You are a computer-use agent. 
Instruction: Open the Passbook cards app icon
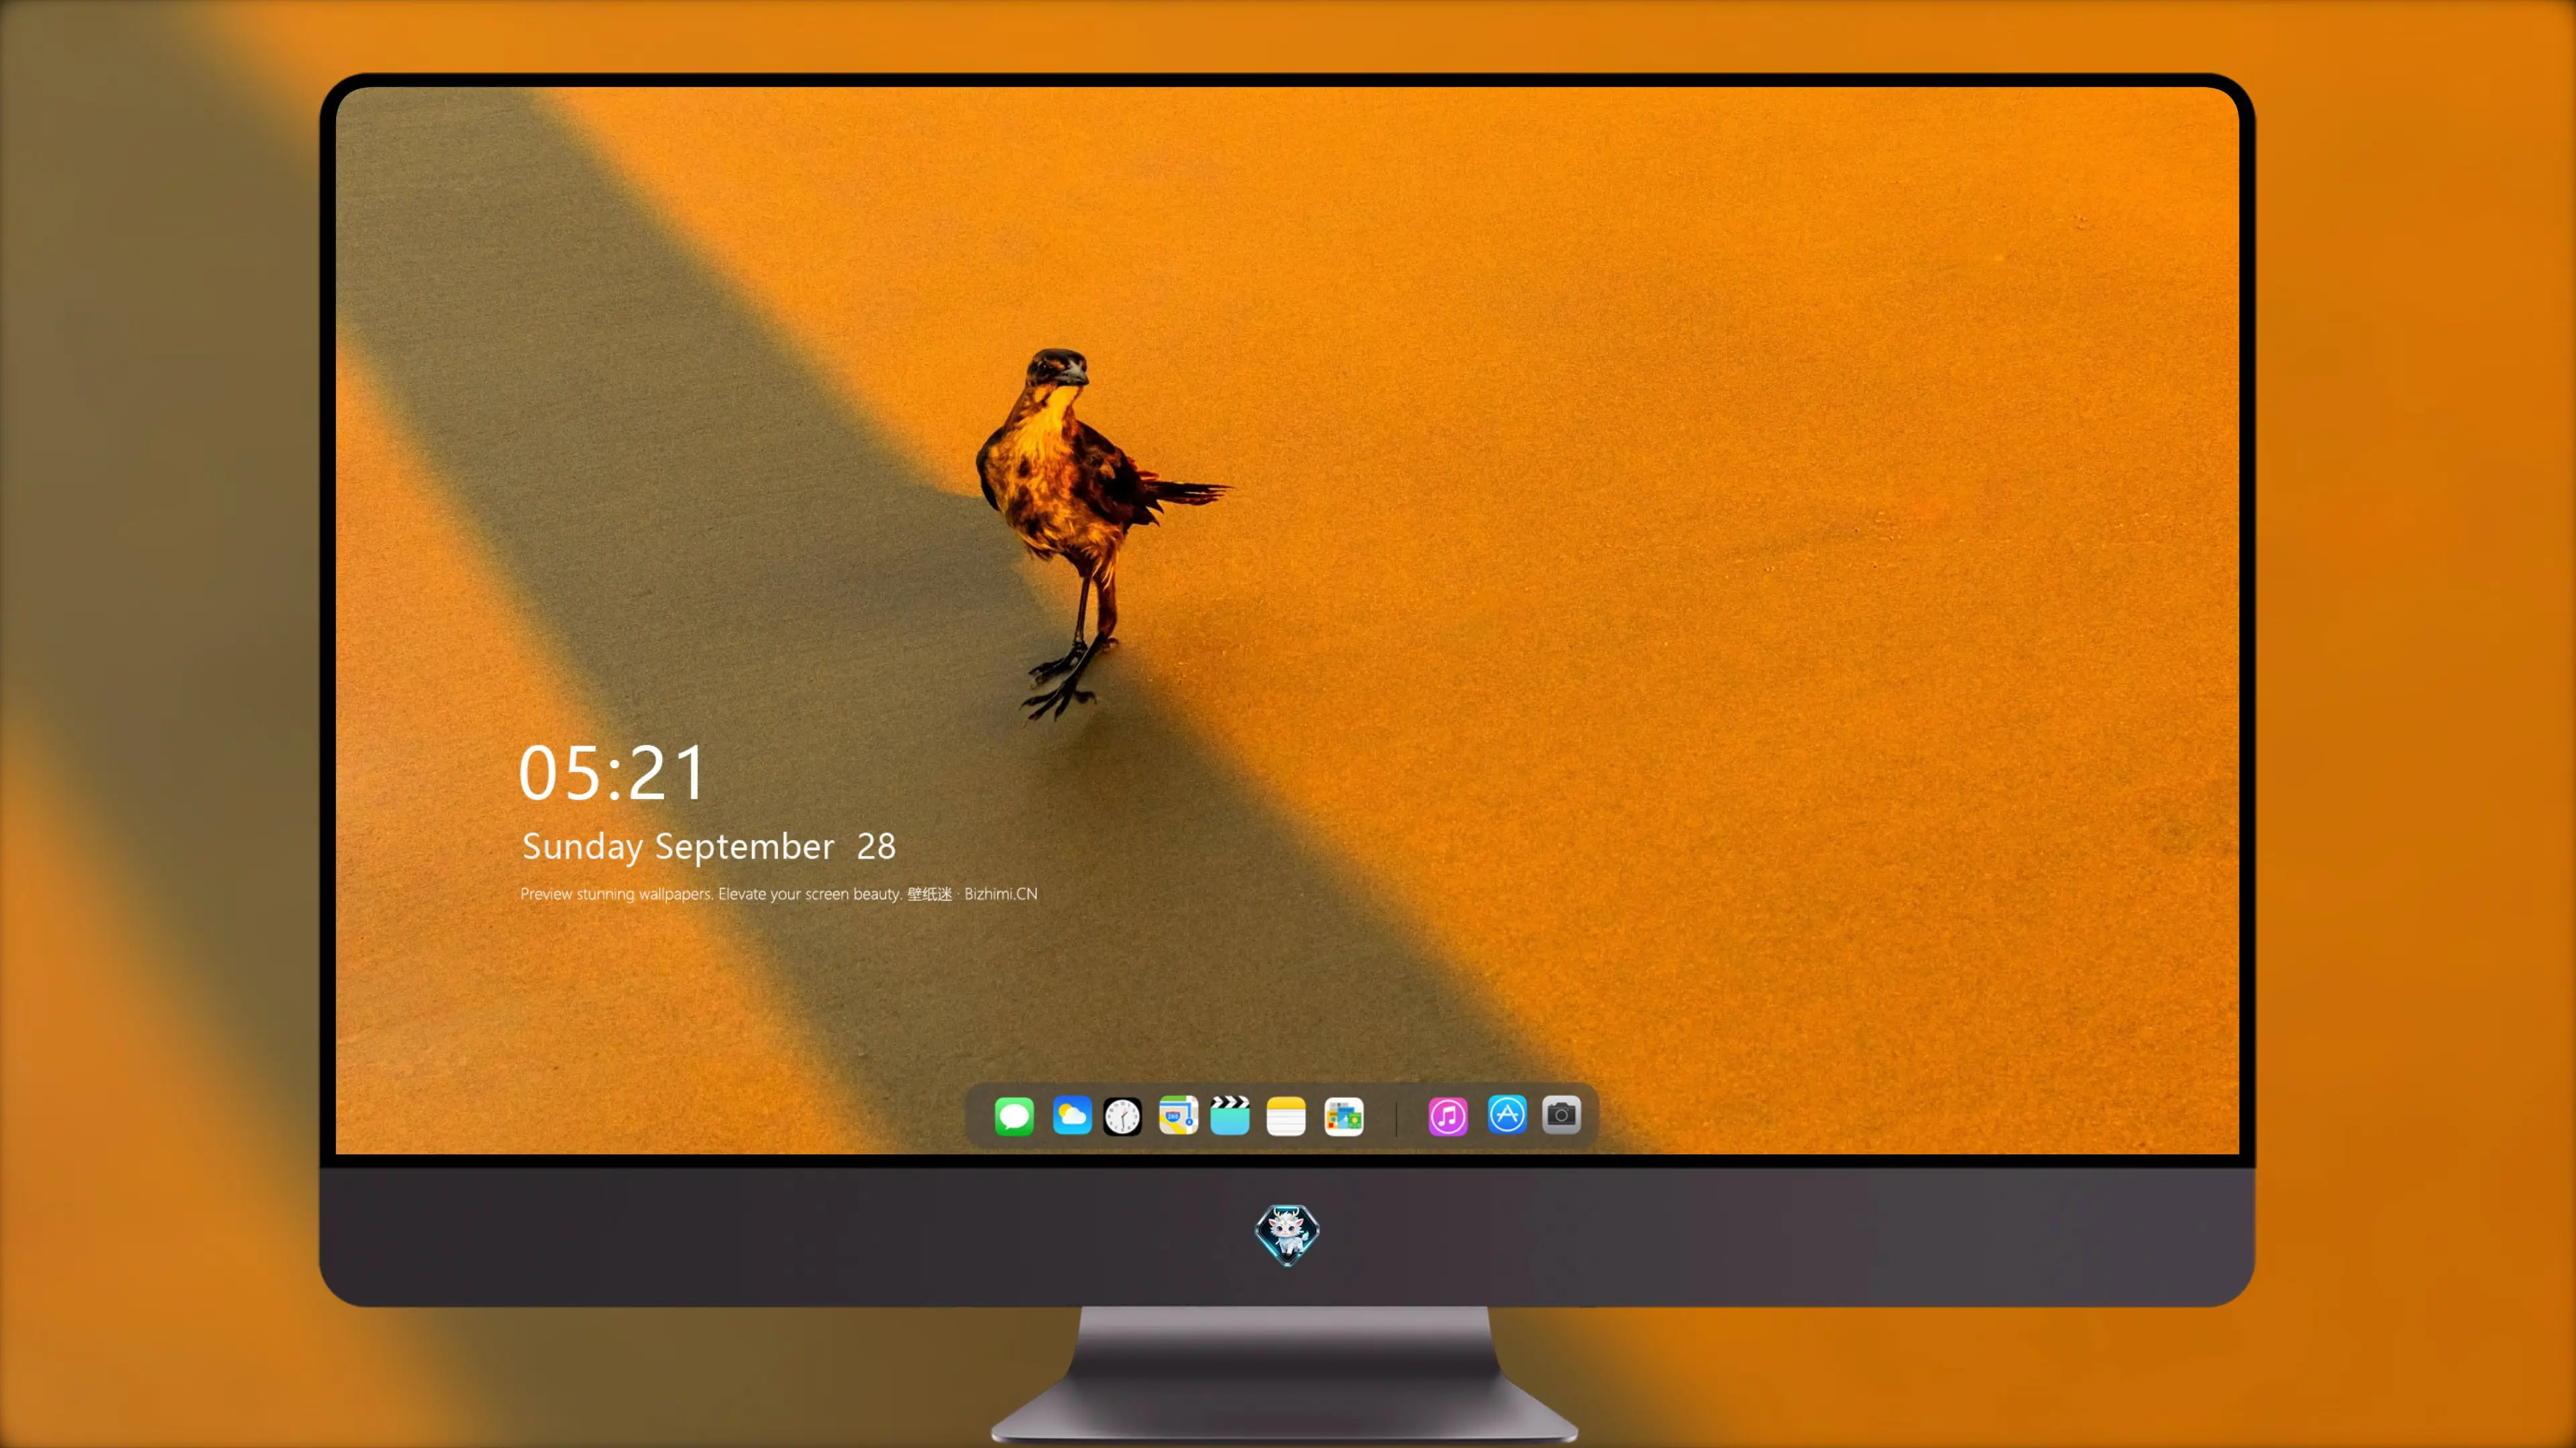pyautogui.click(x=1344, y=1116)
